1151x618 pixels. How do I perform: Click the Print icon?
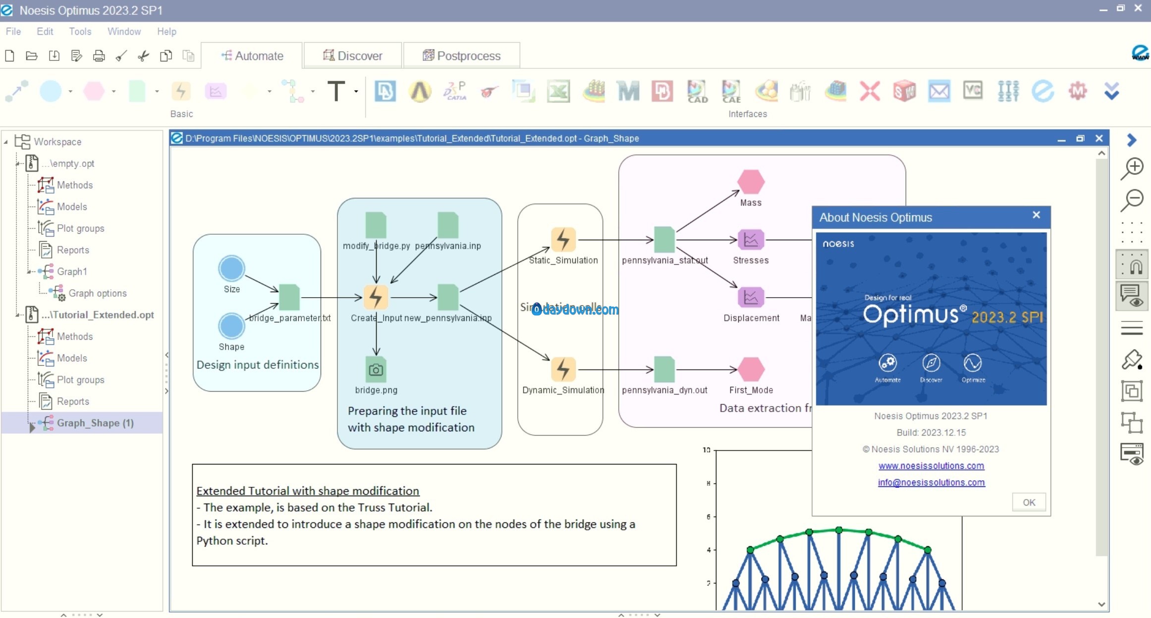coord(99,55)
